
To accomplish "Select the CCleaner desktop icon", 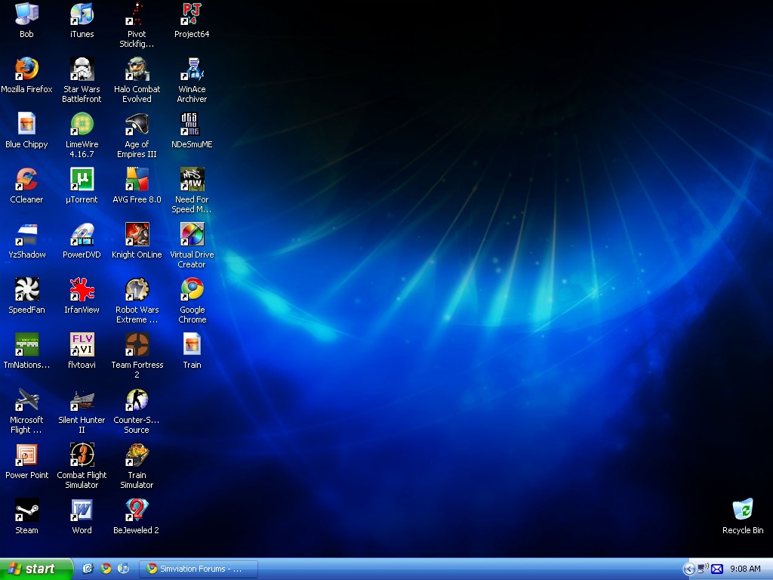I will [26, 180].
